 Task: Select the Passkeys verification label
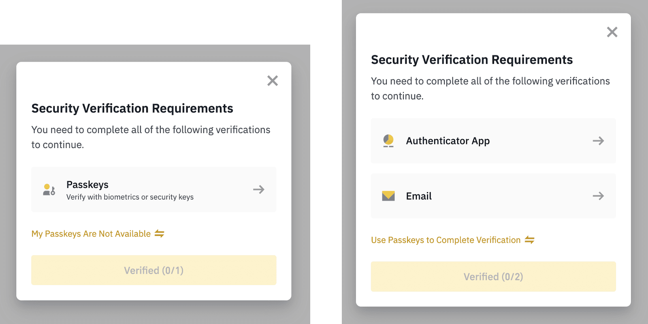pyautogui.click(x=87, y=185)
